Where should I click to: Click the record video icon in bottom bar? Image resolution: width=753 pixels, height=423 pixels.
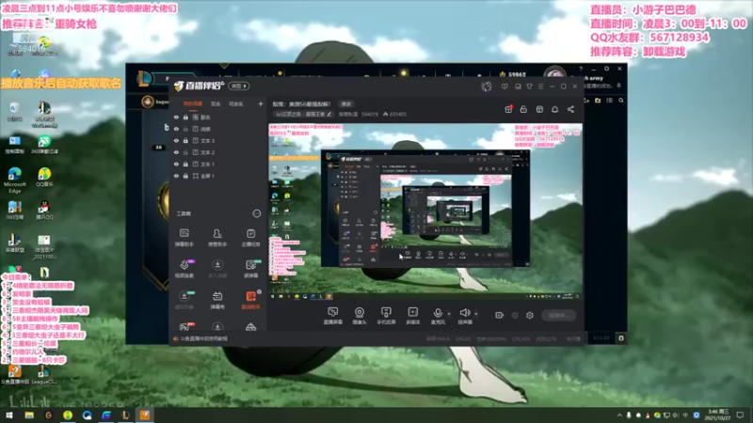(499, 315)
